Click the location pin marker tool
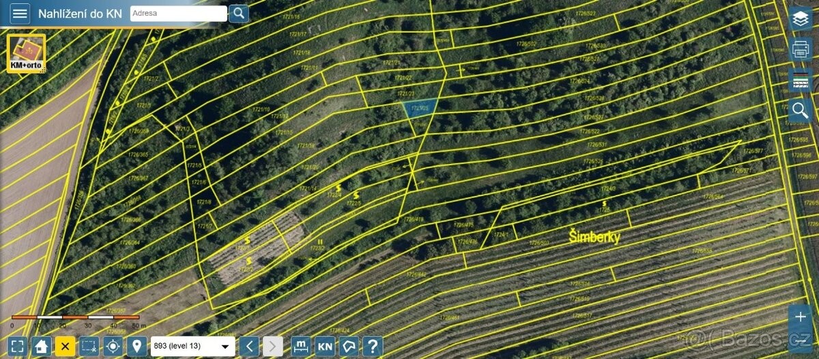Viewport: 819px width, 359px height. (x=137, y=346)
